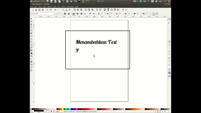
Task: Adjust character rotation stepper
Action: tap(150, 14)
